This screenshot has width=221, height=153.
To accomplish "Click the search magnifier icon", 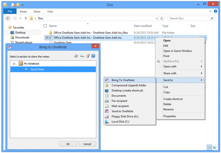I will click(x=212, y=19).
